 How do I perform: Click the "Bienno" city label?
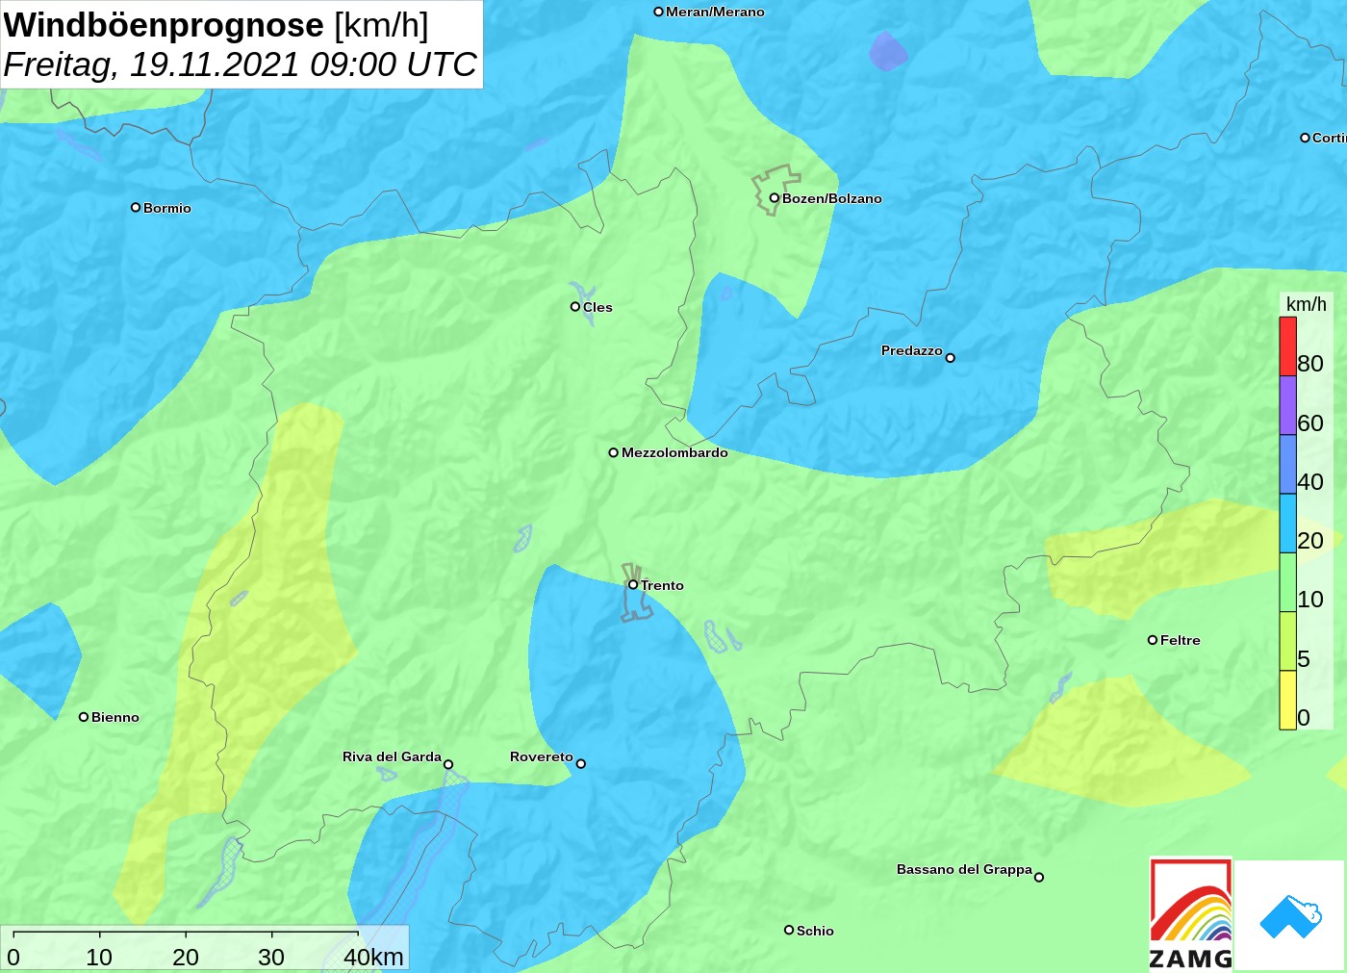click(115, 718)
